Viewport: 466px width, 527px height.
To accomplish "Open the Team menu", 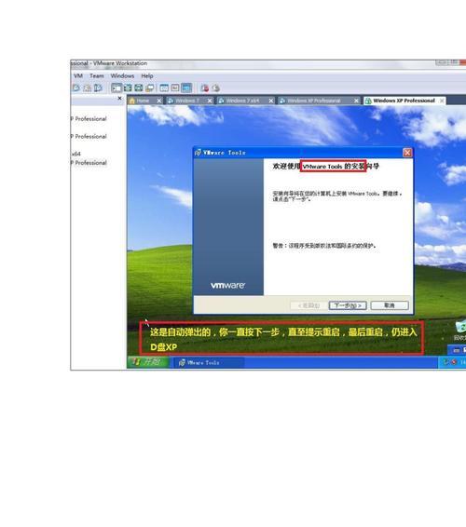I will [97, 76].
